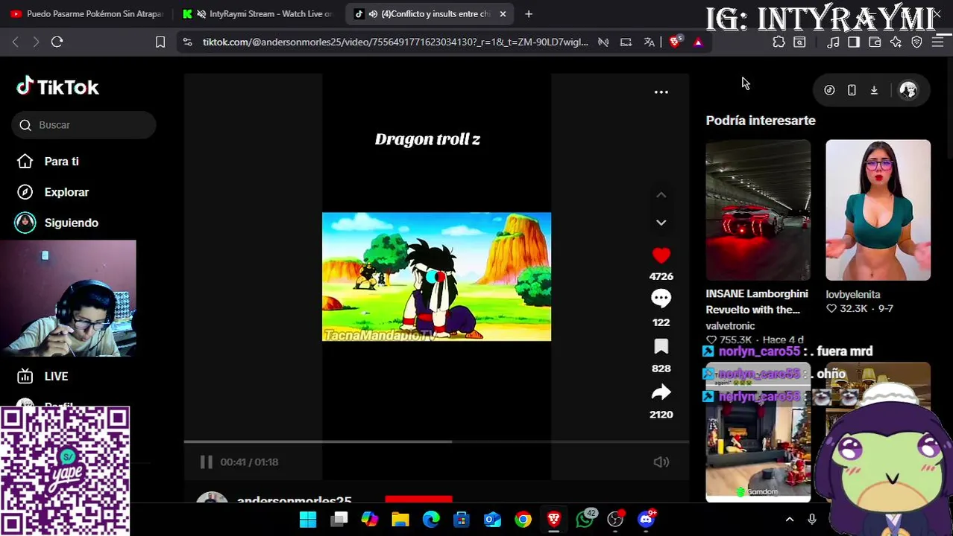The height and width of the screenshot is (536, 953).
Task: Click the download desktop app icon
Action: tap(874, 90)
